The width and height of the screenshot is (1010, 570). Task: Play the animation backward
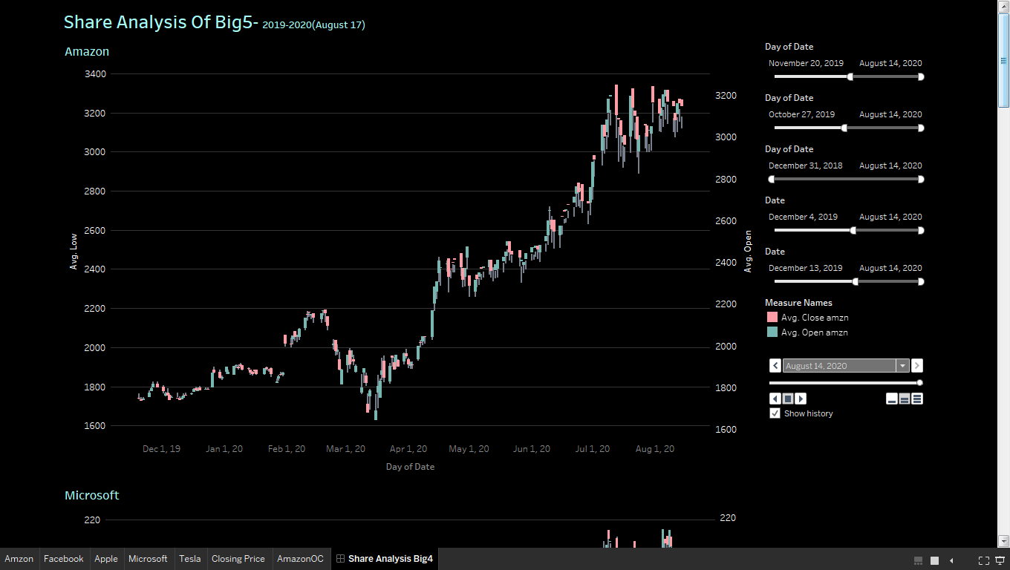pyautogui.click(x=775, y=399)
